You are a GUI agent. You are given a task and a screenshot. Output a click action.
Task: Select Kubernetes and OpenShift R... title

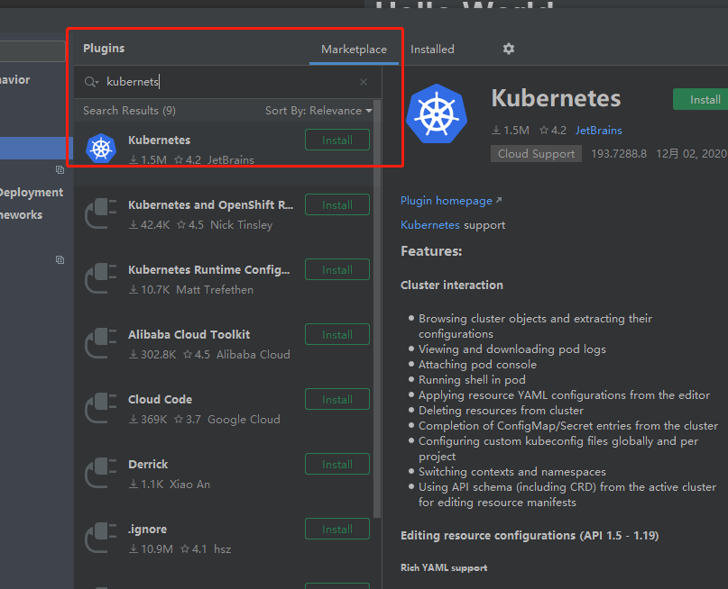pyautogui.click(x=211, y=204)
